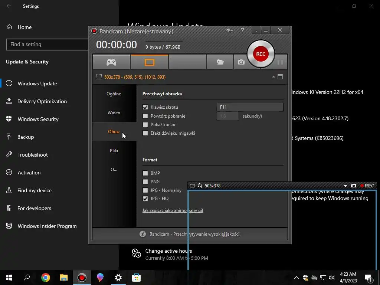Open Backup in Settings sidebar
This screenshot has width=380, height=285.
point(26,137)
